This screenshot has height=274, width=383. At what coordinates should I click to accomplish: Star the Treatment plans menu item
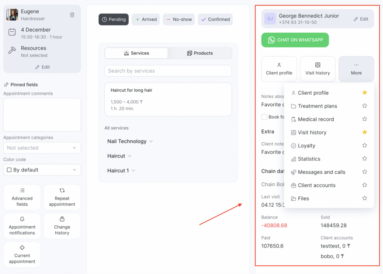(365, 106)
